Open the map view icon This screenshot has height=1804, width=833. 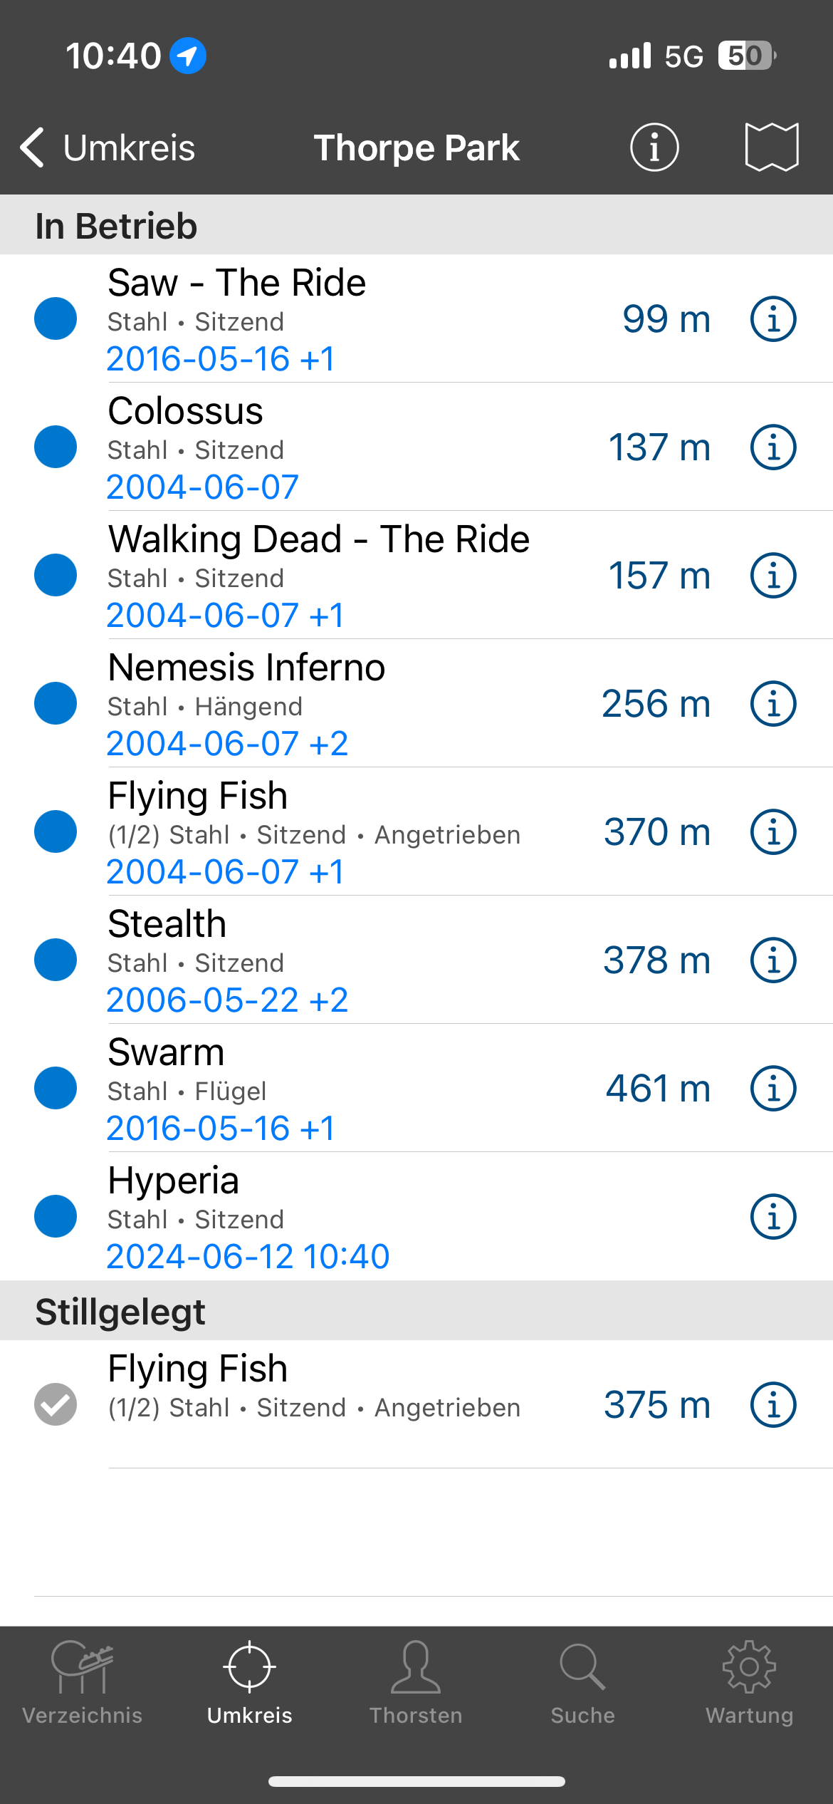[x=772, y=147]
